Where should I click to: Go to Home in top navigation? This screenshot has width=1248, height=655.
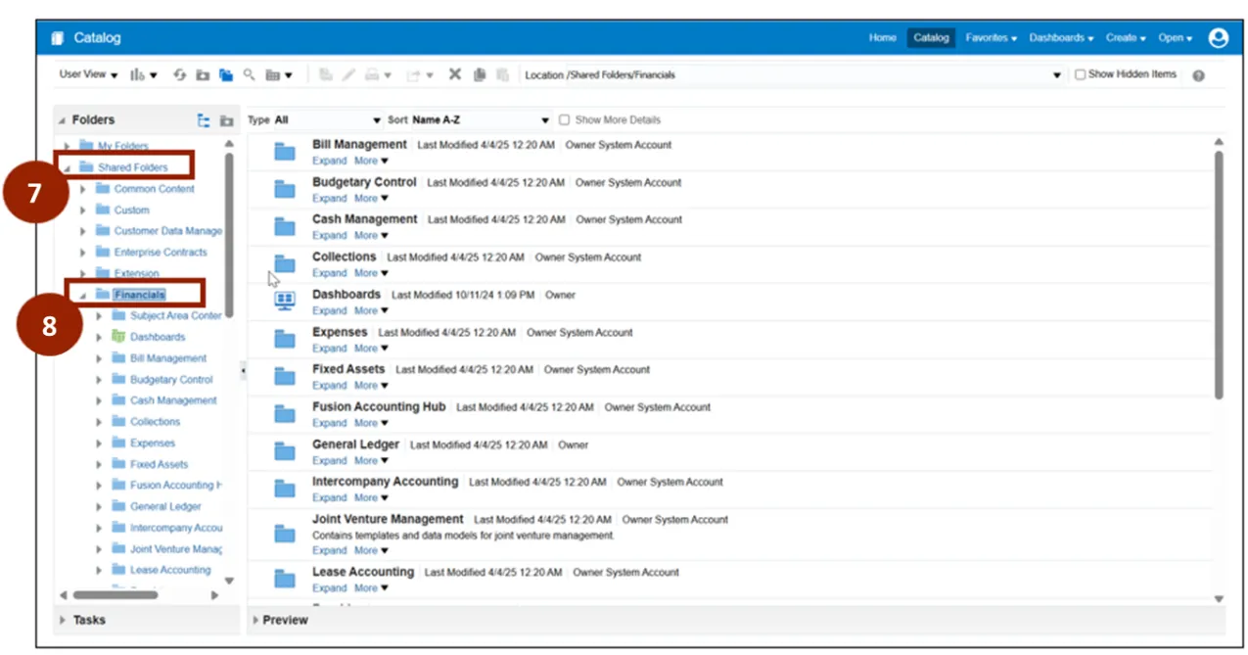(x=882, y=38)
